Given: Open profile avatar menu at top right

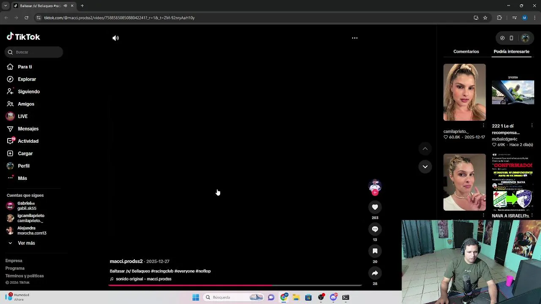Looking at the screenshot, I should 525,38.
